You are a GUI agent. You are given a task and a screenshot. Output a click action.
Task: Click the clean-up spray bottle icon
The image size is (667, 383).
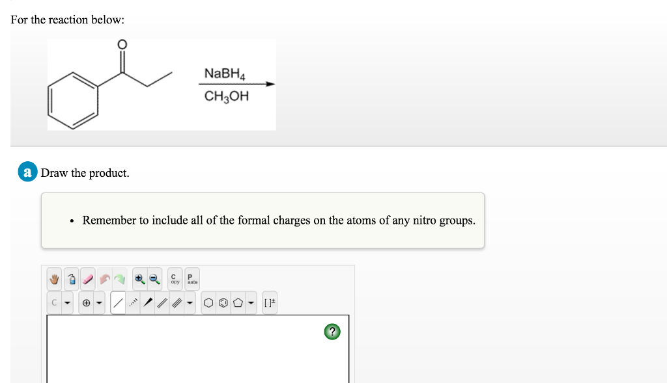point(72,280)
